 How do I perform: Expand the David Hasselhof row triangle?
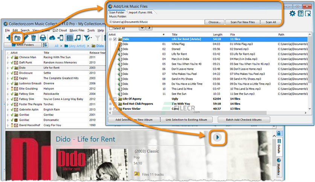(8, 125)
